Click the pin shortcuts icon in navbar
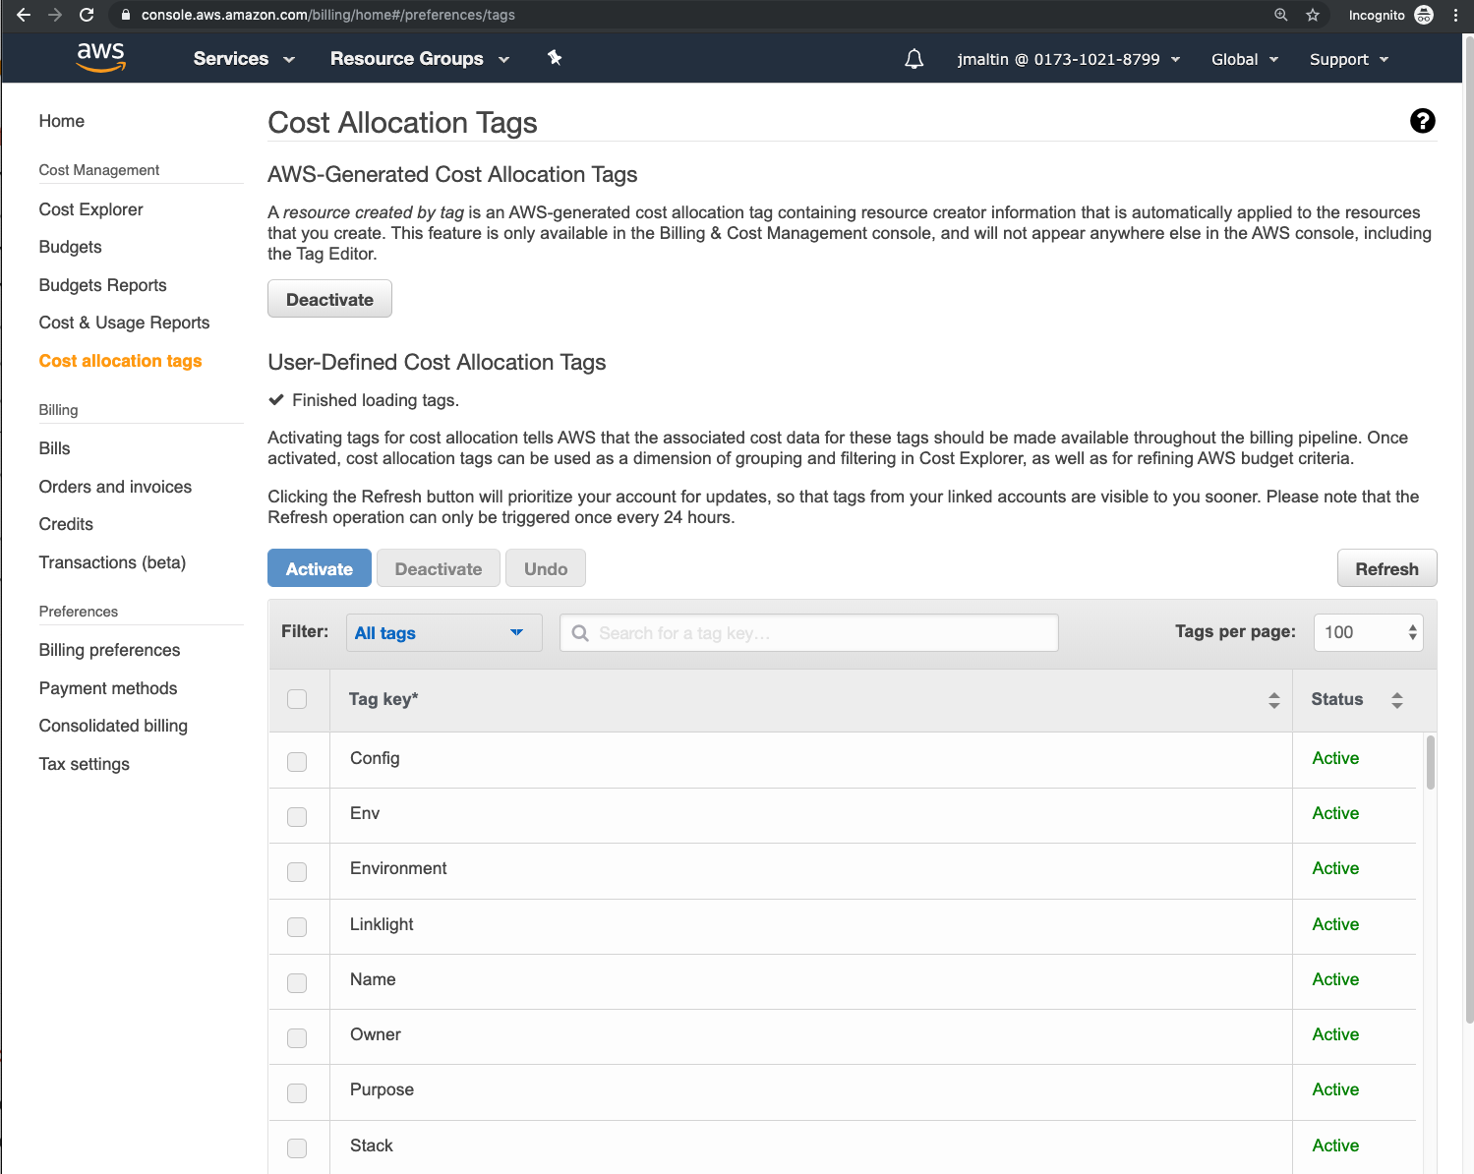The height and width of the screenshot is (1174, 1474). pos(555,58)
